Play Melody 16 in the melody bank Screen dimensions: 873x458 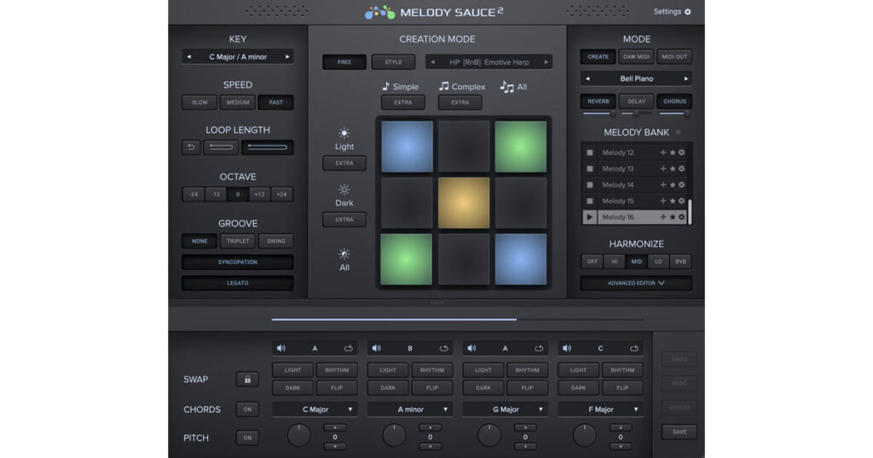point(590,217)
